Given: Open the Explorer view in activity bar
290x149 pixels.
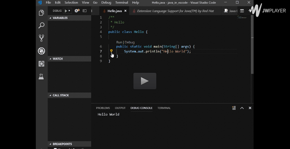Looking at the screenshot, I should 41,13.
